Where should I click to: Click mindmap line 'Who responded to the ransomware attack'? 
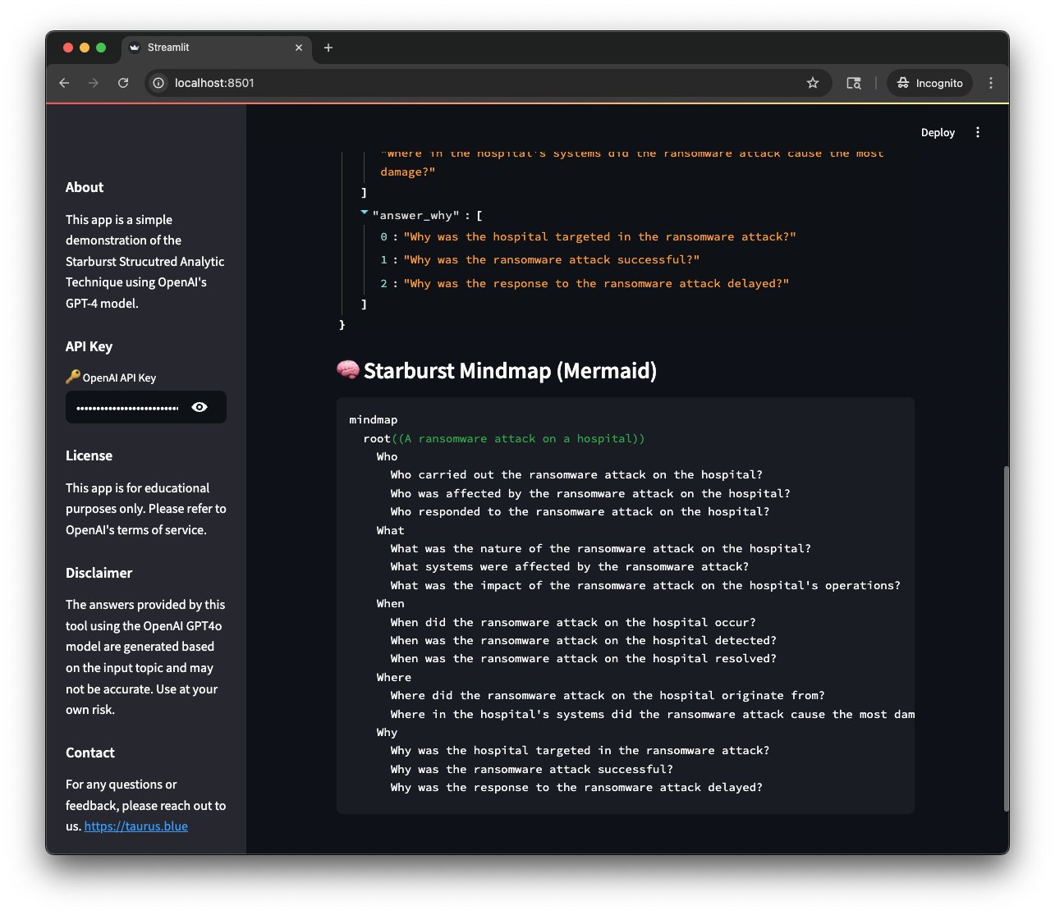click(x=580, y=512)
